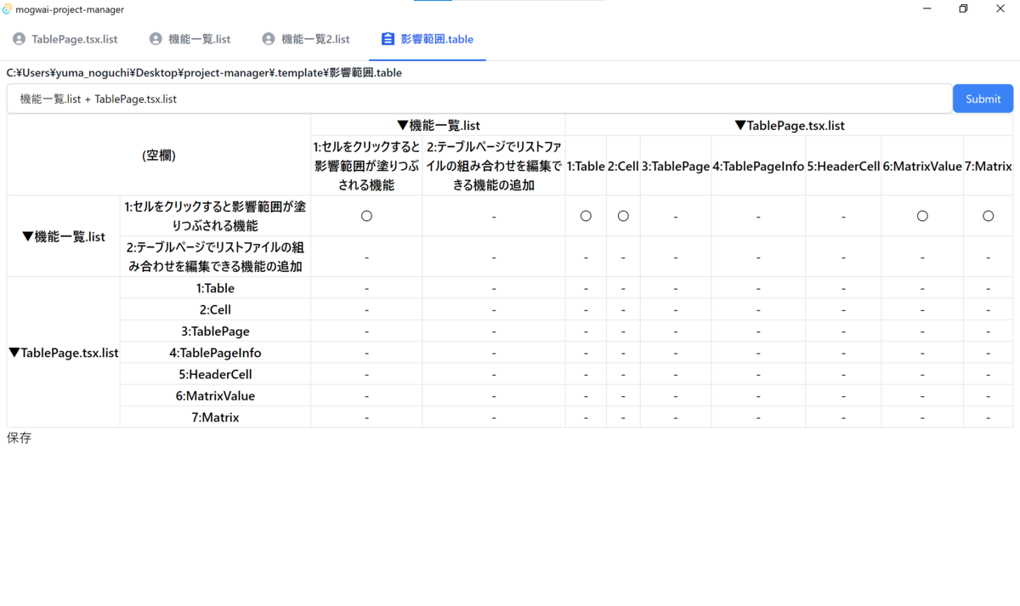Click the 7:Matrix row header
1020x606 pixels.
[215, 417]
